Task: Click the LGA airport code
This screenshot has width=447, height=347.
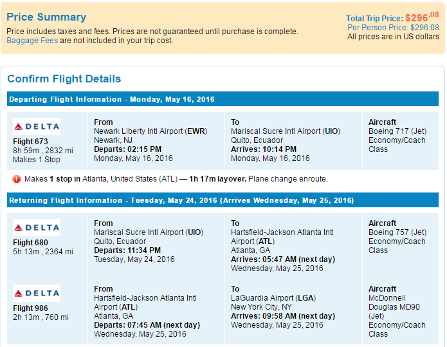Action: (x=306, y=298)
